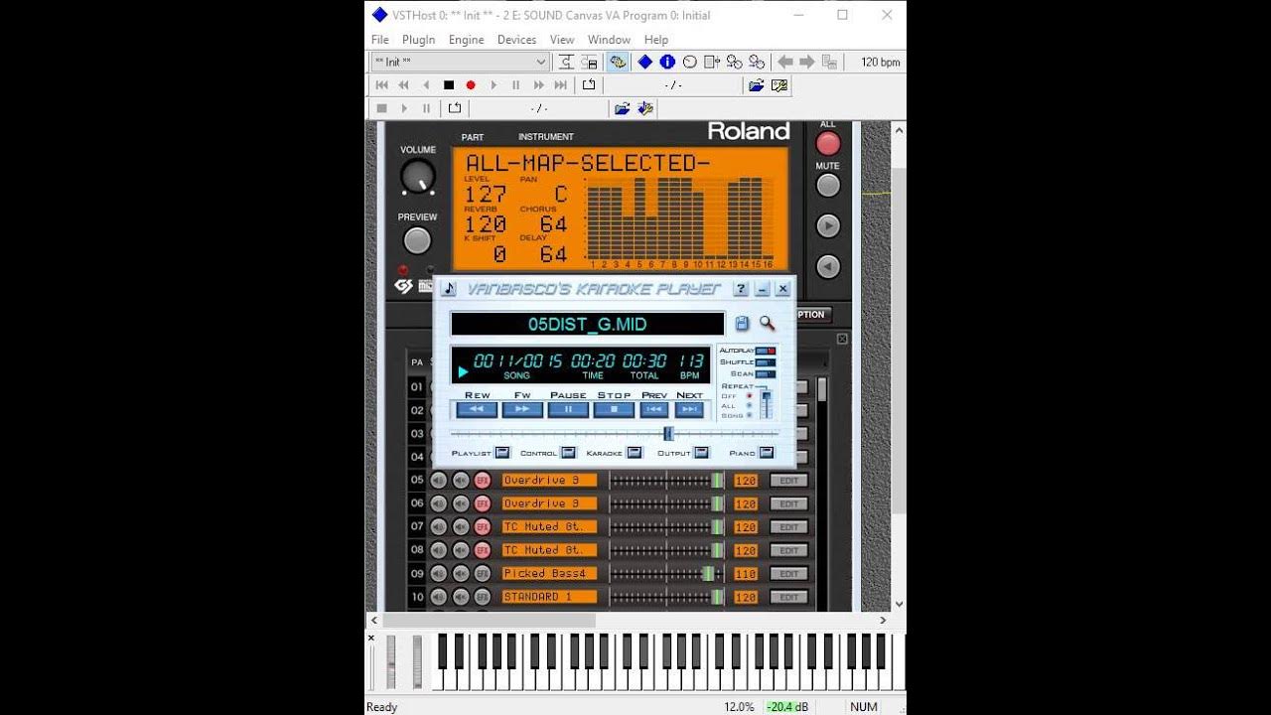Image resolution: width=1271 pixels, height=715 pixels.
Task: Select Repeat Song radio option
Action: 749,415
